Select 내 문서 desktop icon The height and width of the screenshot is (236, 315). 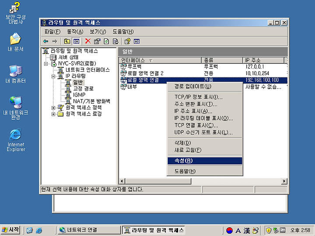[15, 42]
